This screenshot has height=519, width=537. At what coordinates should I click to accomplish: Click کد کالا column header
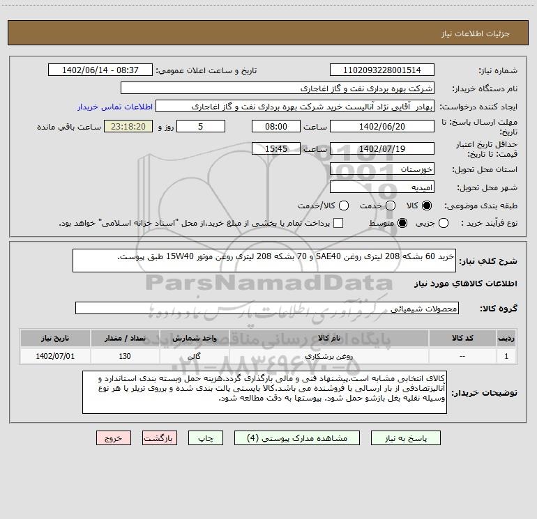pyautogui.click(x=462, y=339)
